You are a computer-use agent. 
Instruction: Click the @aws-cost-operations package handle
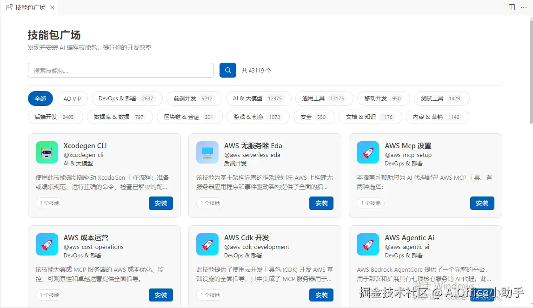(93, 247)
